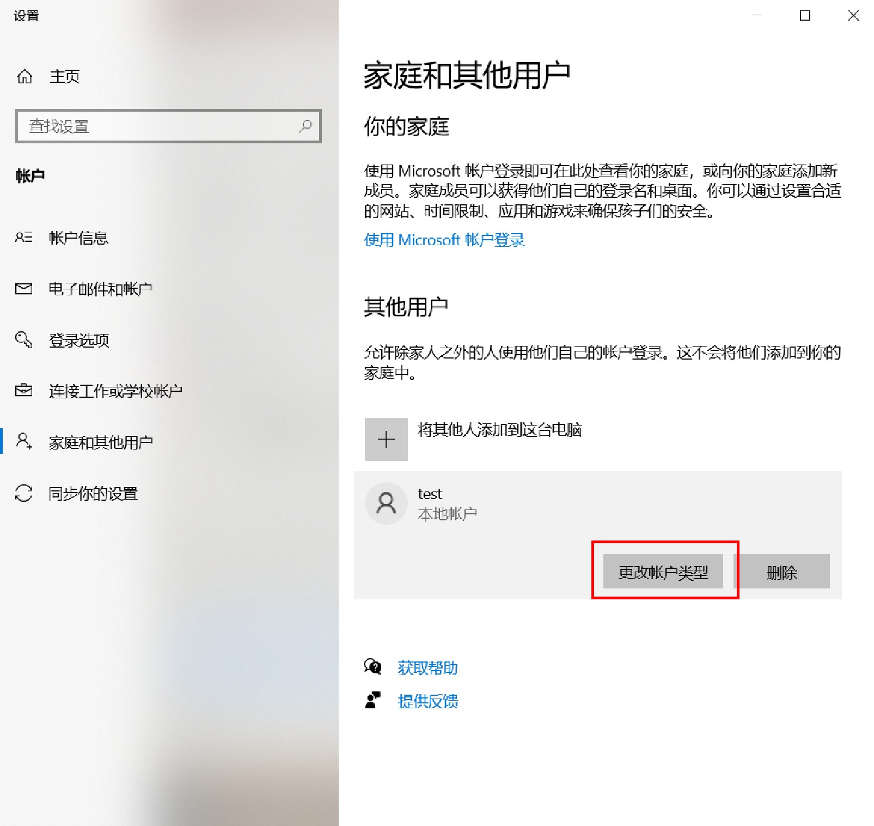Click the plus icon to add another user
The image size is (874, 826).
point(386,439)
